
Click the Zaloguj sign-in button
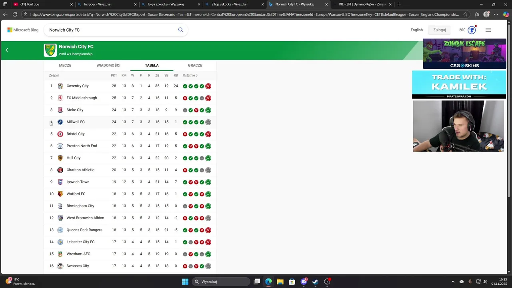click(440, 30)
